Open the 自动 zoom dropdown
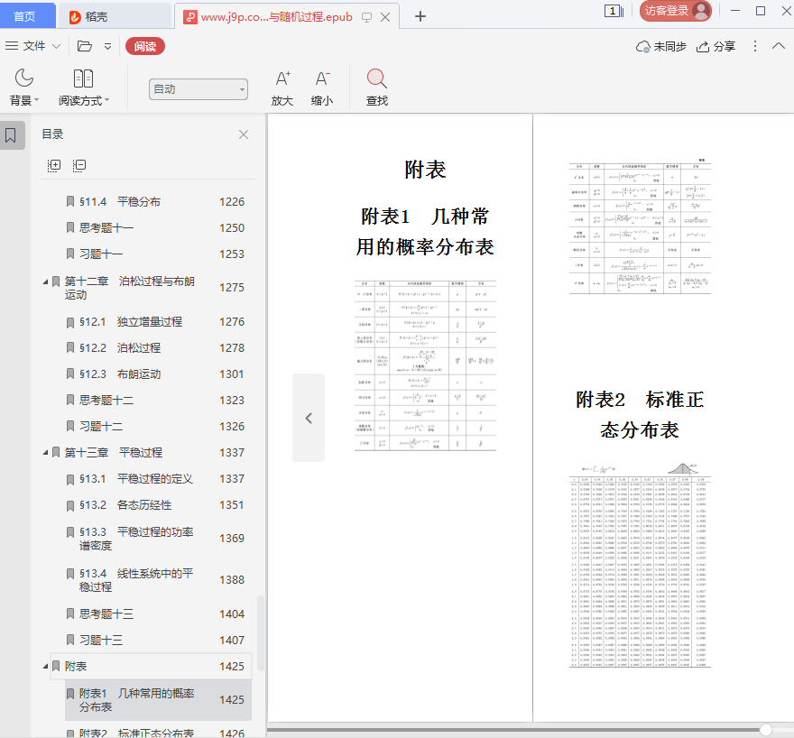 click(x=198, y=88)
